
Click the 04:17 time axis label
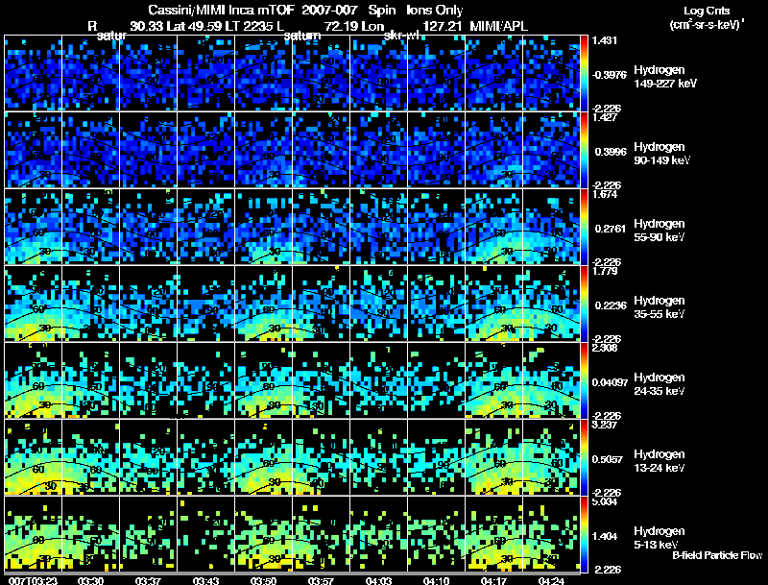(x=493, y=580)
